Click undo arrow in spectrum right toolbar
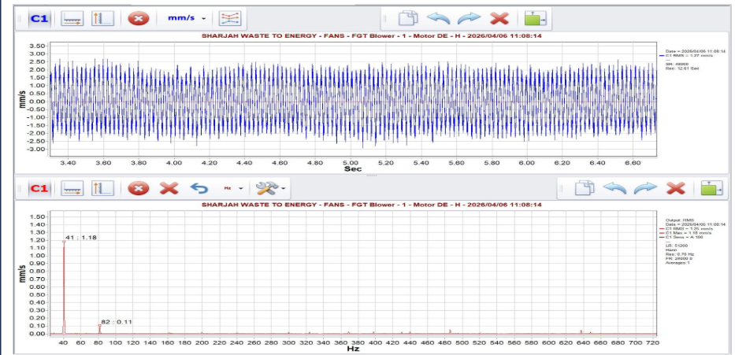Image resolution: width=735 pixels, height=355 pixels. pos(614,188)
